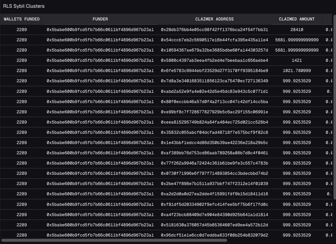Viewport: 336px width, 244px height.
Task: Select claimer address 0xa2d2d0a0d27ea2dde4f15991fdf9b15d18411d16
Action: pyautogui.click(x=214, y=194)
